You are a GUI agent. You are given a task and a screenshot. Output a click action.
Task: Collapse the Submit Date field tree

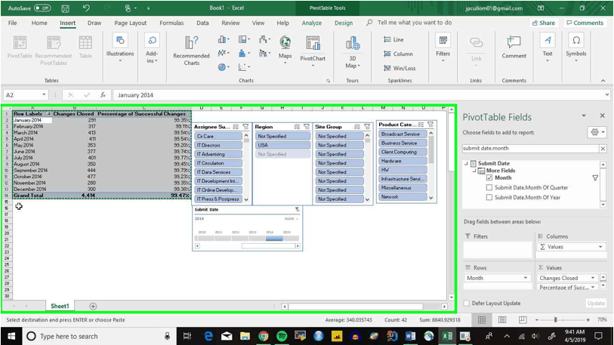click(466, 163)
